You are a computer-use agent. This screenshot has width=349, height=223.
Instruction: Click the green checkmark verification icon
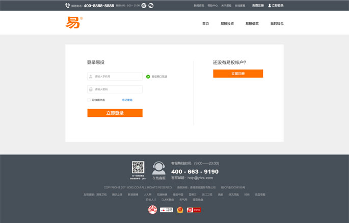pos(148,77)
